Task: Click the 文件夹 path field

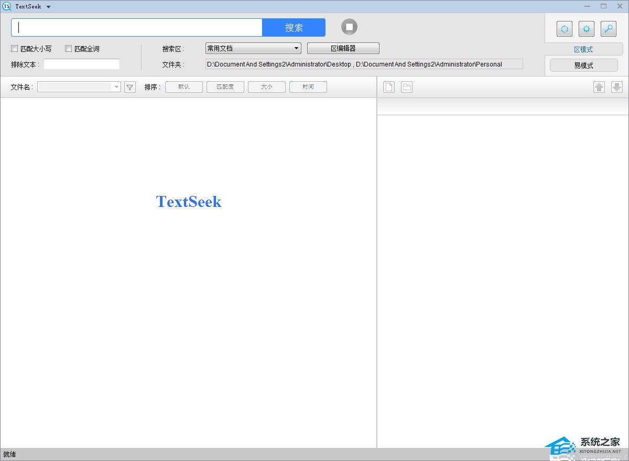Action: (364, 64)
